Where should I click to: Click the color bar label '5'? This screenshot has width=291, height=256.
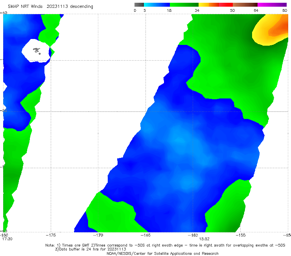pyautogui.click(x=145, y=11)
